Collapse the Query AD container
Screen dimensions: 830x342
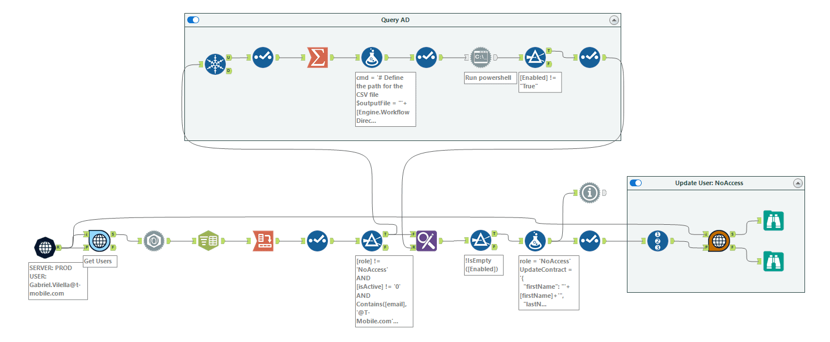pyautogui.click(x=614, y=20)
